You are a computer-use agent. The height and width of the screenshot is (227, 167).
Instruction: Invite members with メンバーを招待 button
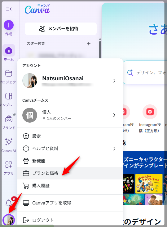pyautogui.click(x=61, y=29)
